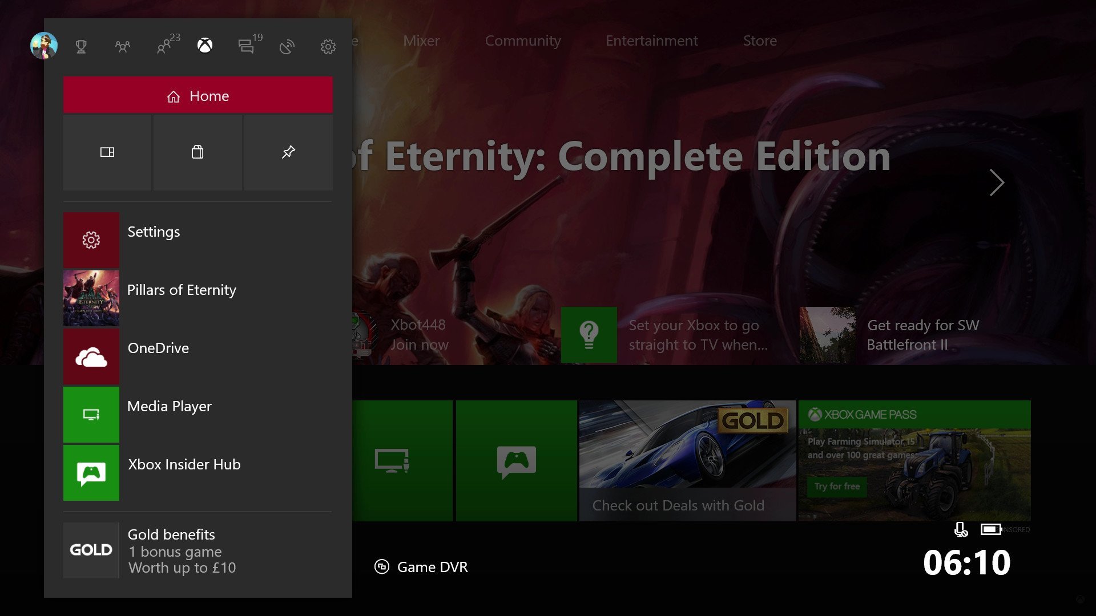The image size is (1096, 616).
Task: Click the 06:10 clock
Action: (x=966, y=562)
